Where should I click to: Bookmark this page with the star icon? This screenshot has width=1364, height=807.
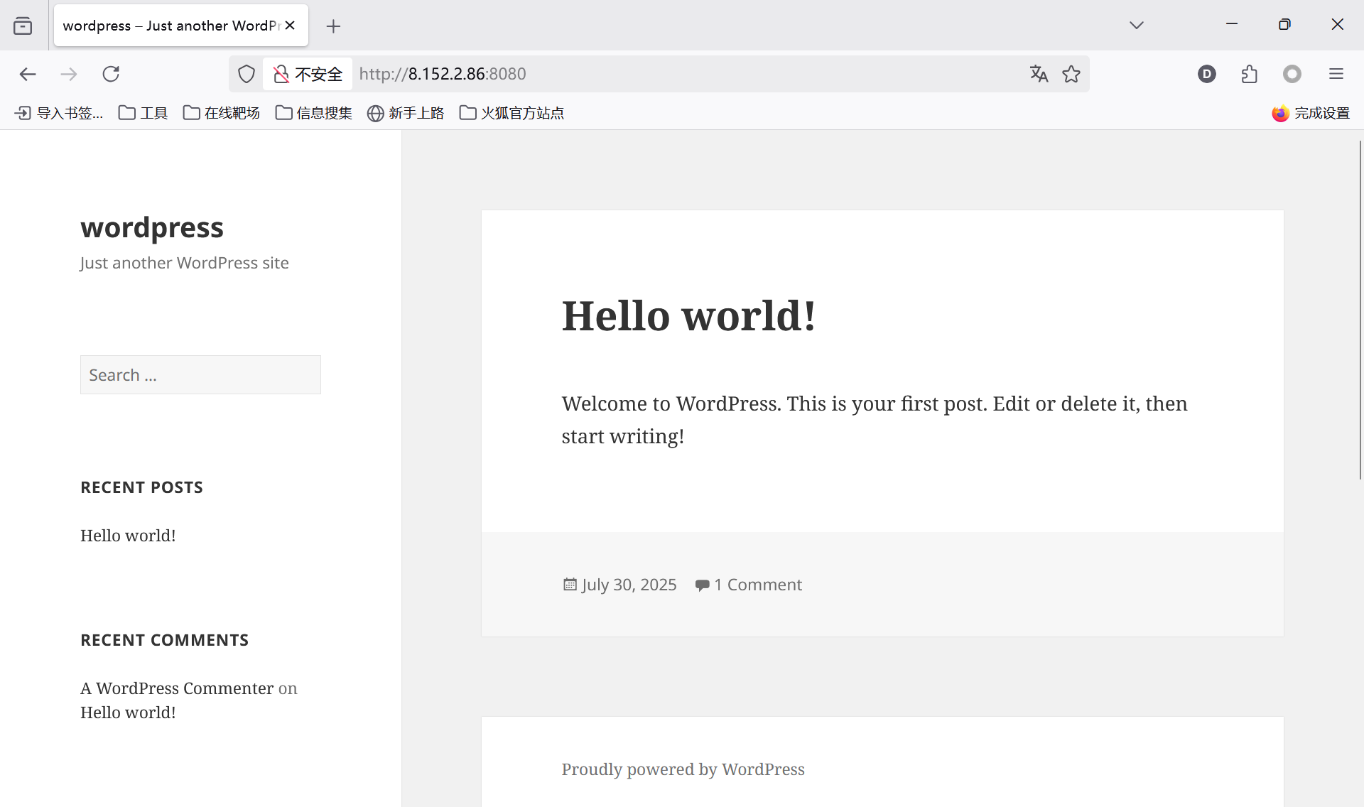[x=1071, y=74]
